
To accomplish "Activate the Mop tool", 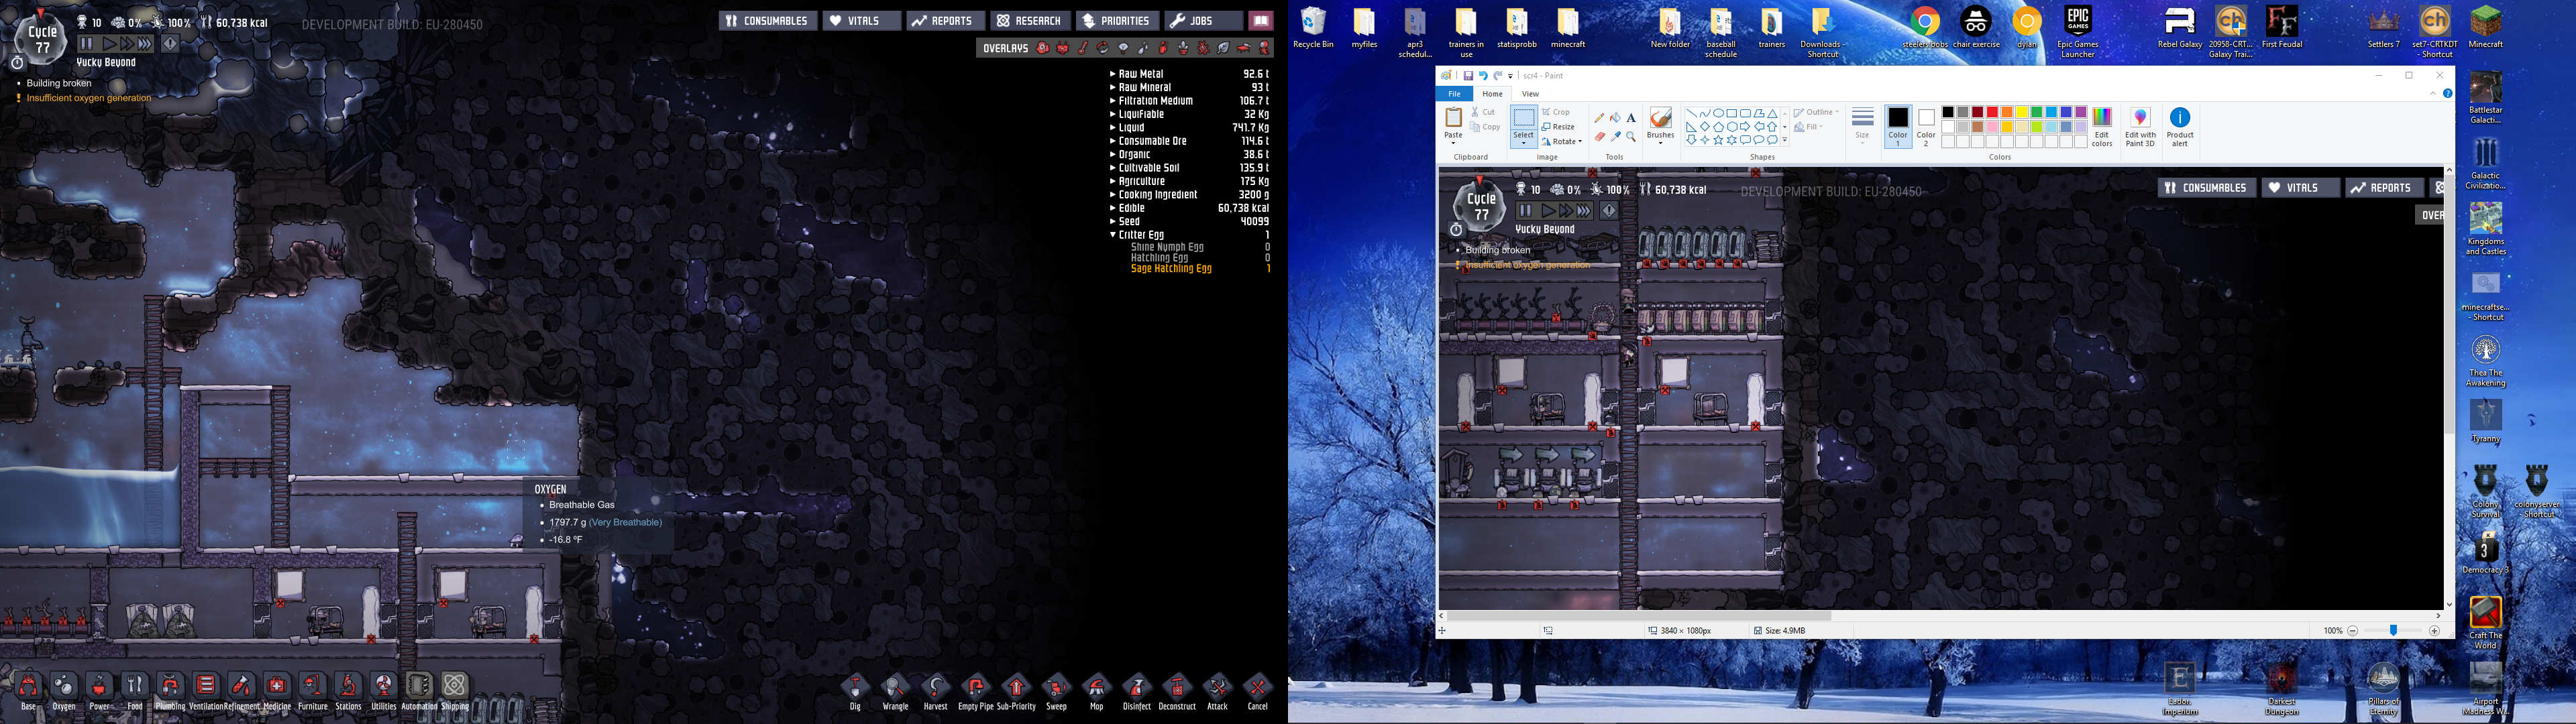I will 1096,688.
